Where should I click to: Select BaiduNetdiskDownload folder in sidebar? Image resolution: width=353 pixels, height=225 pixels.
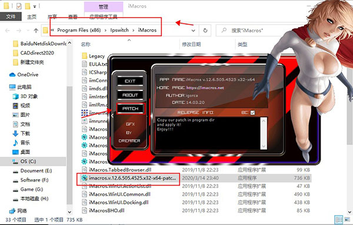[39, 43]
